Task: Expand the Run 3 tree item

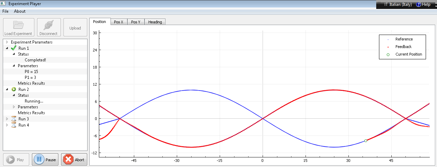Action: pos(7,119)
